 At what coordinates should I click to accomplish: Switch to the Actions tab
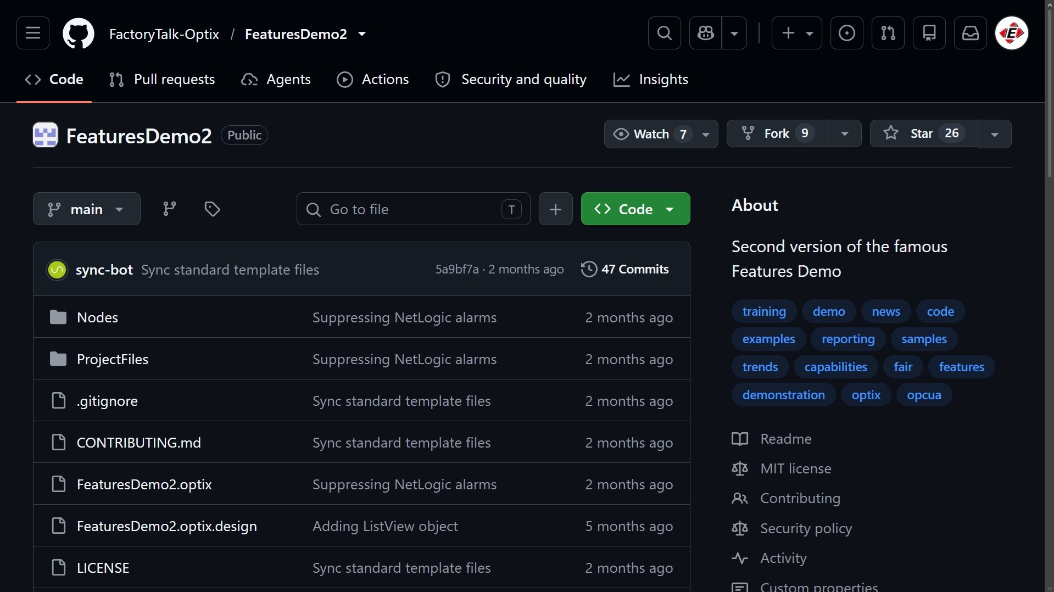click(x=373, y=80)
